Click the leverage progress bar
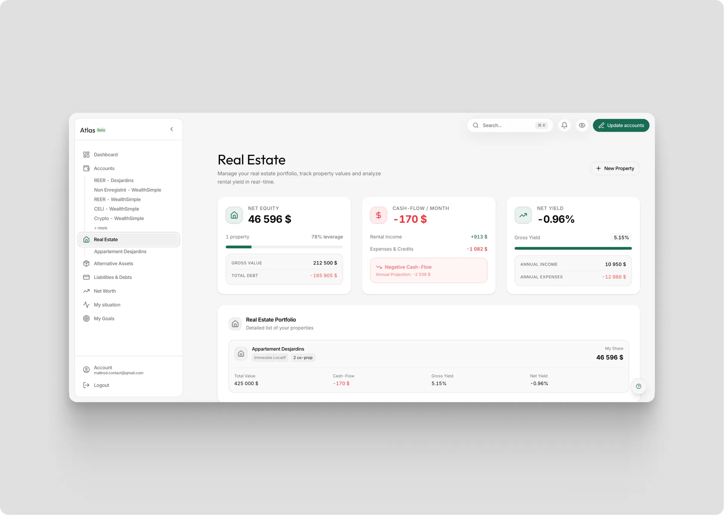 click(284, 247)
